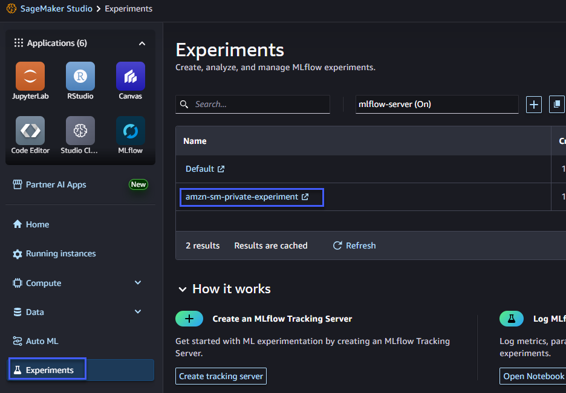566x393 pixels.
Task: Select Data in the sidebar
Action: pyautogui.click(x=34, y=312)
